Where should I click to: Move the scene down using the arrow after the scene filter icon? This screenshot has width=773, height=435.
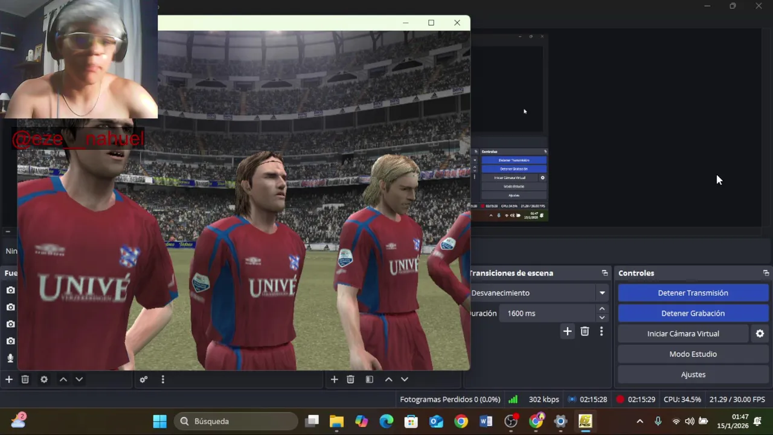tap(405, 379)
